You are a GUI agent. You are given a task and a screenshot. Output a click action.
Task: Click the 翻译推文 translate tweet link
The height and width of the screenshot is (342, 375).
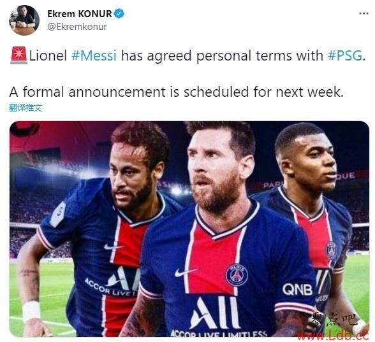(26, 108)
